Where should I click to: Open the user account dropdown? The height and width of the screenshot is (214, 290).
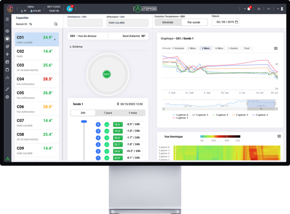tap(280, 9)
